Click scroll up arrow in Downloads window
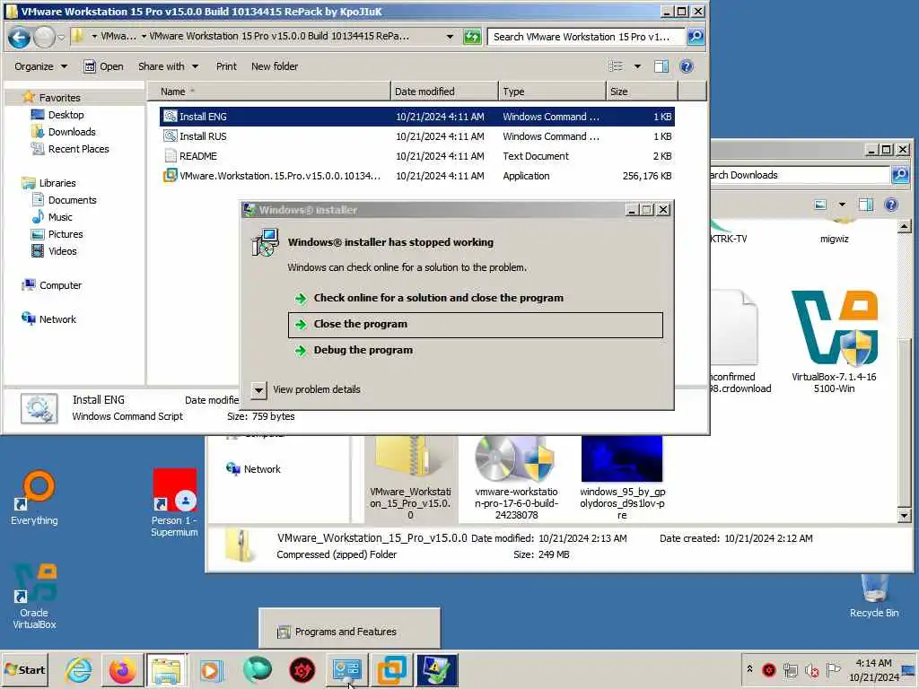Viewport: 919px width, 689px height. [904, 227]
